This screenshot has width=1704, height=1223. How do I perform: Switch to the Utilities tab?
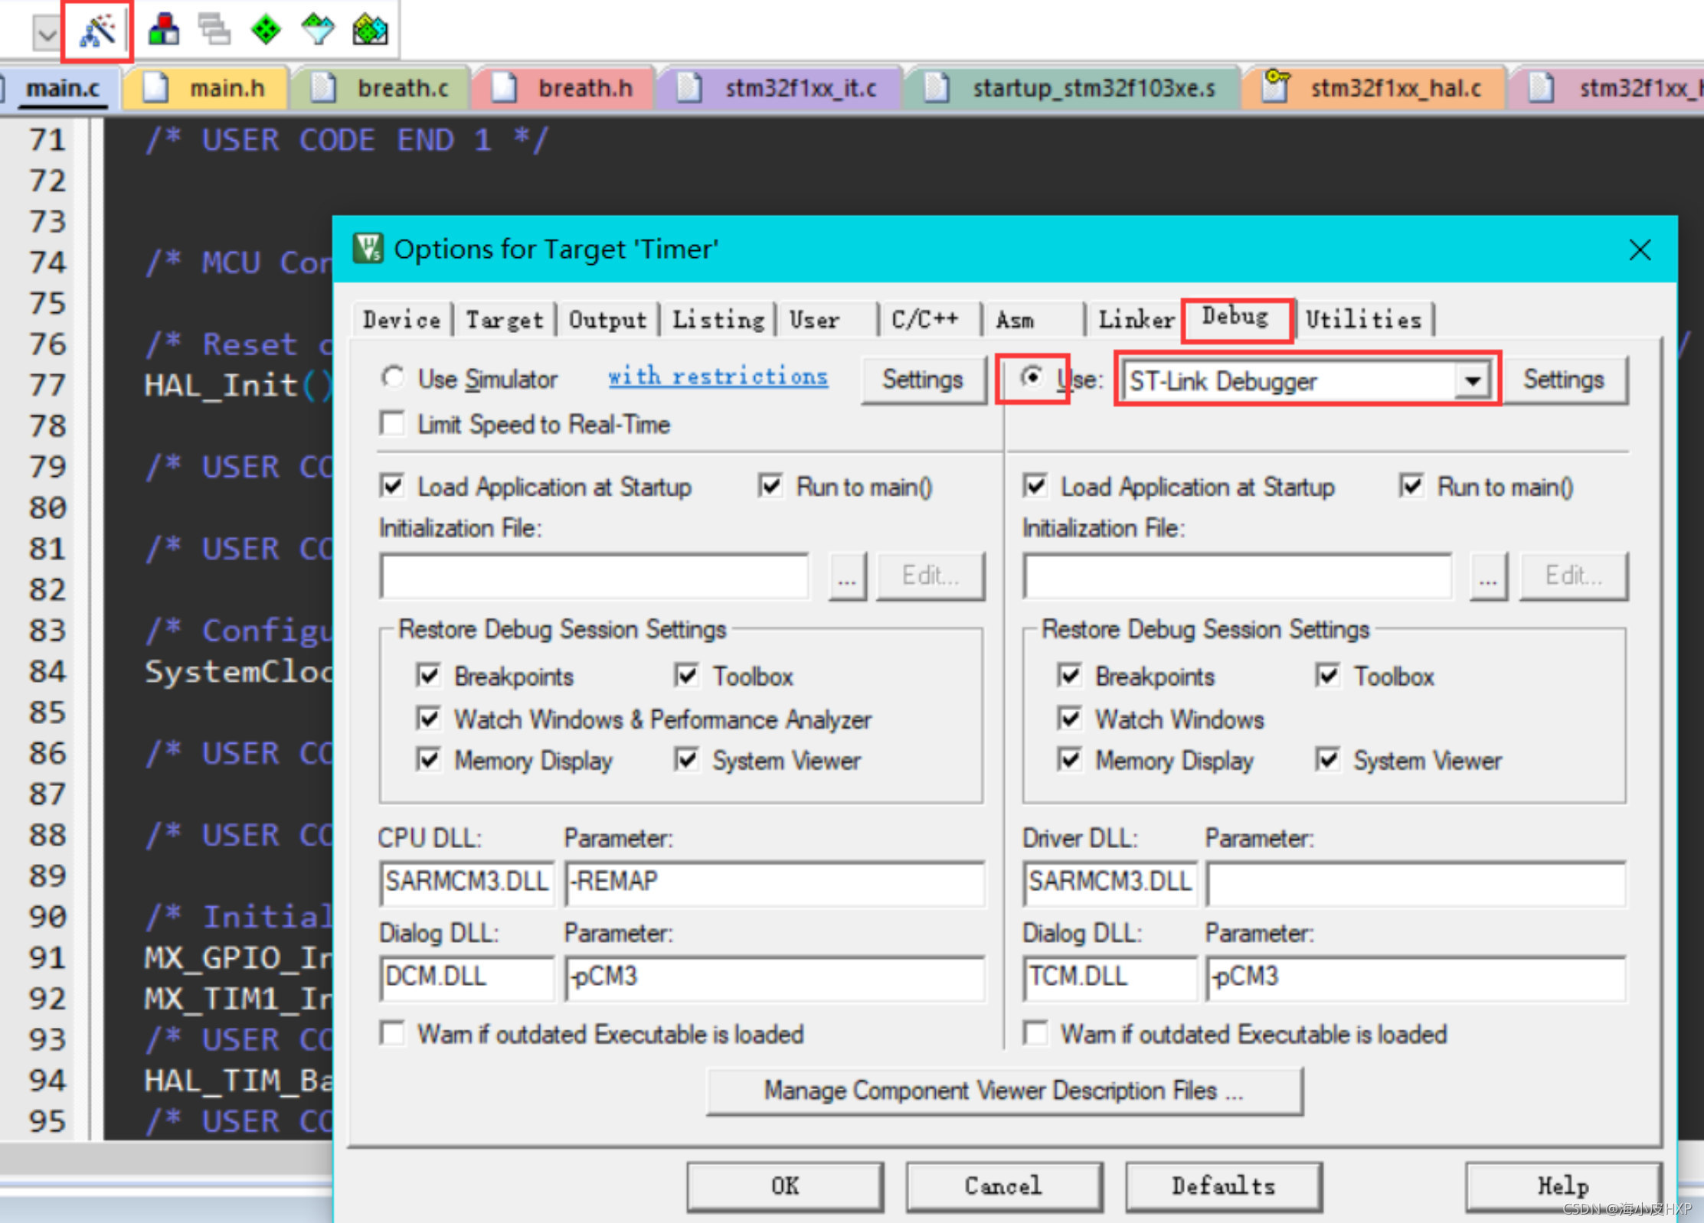[1365, 319]
